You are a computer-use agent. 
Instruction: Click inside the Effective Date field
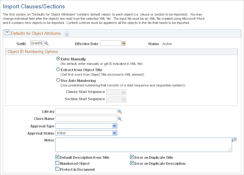point(111,43)
